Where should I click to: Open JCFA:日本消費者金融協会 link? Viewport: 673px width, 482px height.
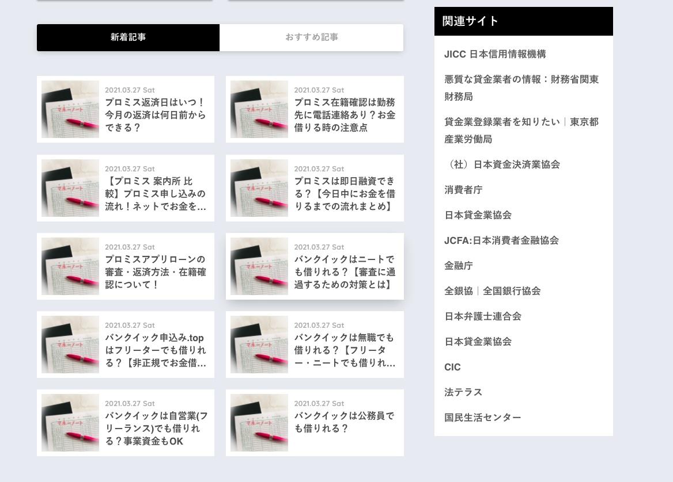click(501, 240)
